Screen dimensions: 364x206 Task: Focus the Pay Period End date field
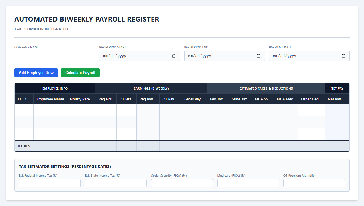pyautogui.click(x=224, y=56)
